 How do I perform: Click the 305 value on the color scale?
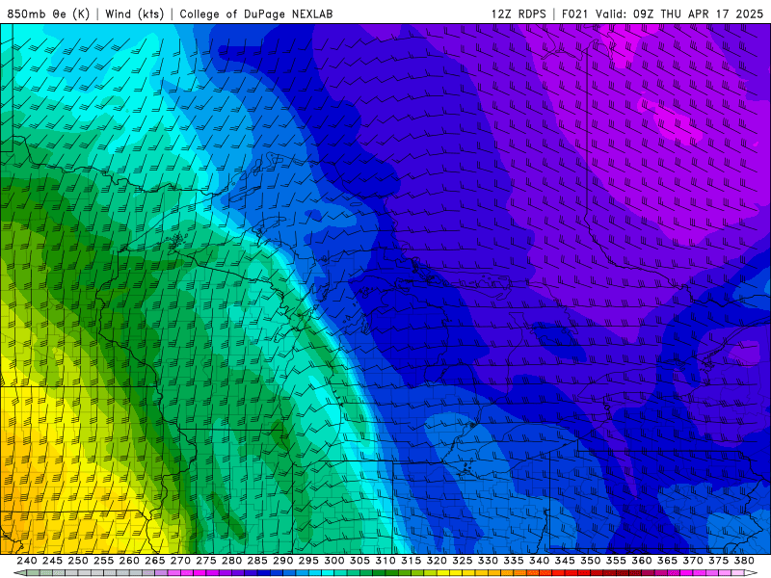pos(359,561)
